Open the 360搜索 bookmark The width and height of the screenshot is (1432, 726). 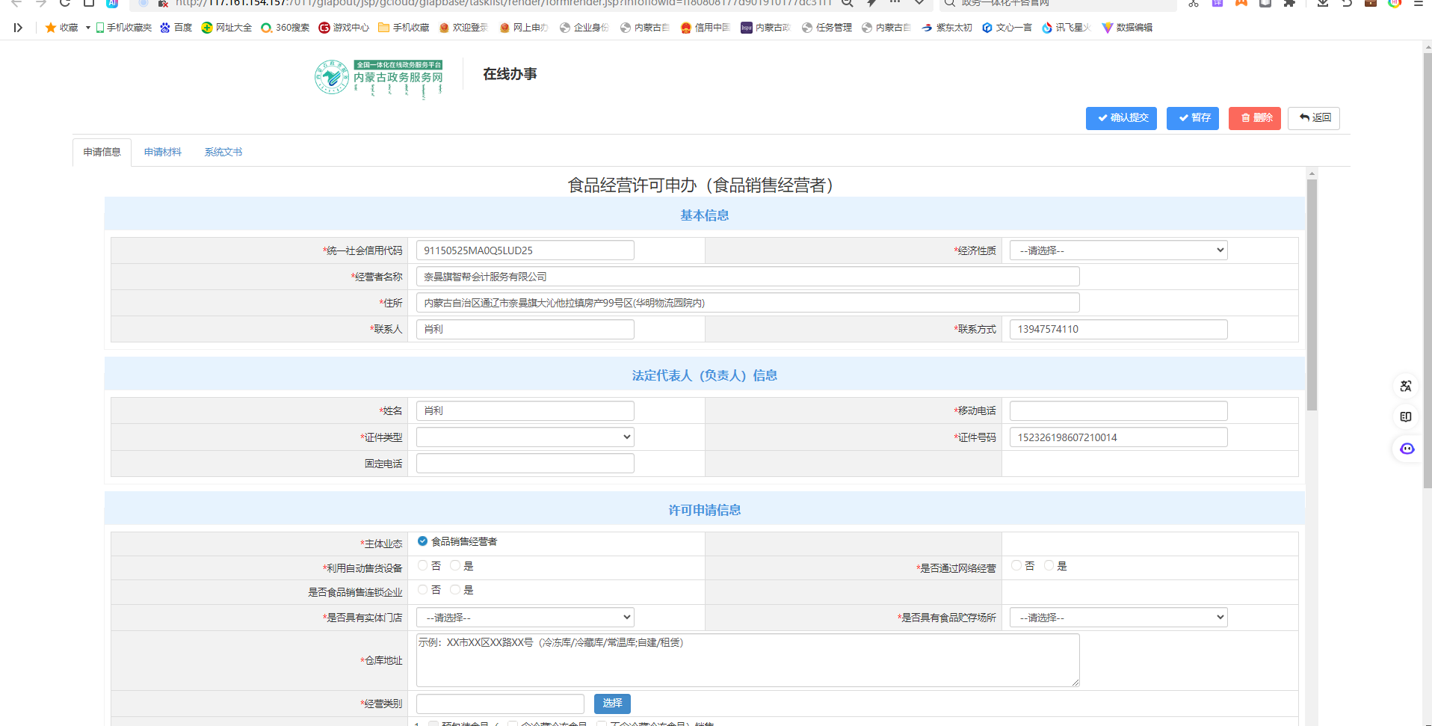coord(285,28)
